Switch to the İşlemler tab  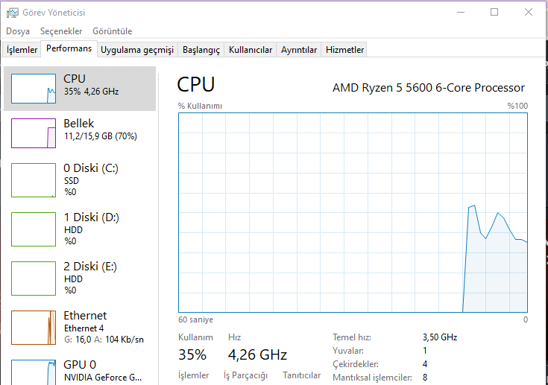22,50
